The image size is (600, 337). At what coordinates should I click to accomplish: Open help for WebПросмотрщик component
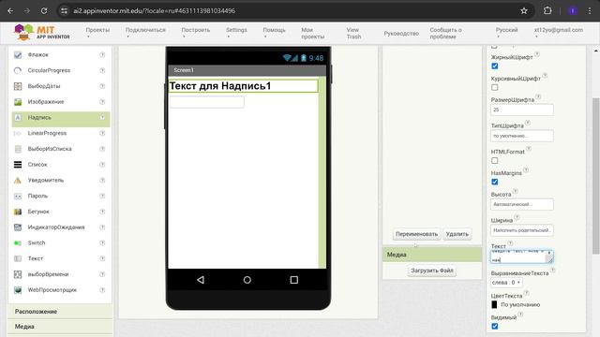click(102, 290)
